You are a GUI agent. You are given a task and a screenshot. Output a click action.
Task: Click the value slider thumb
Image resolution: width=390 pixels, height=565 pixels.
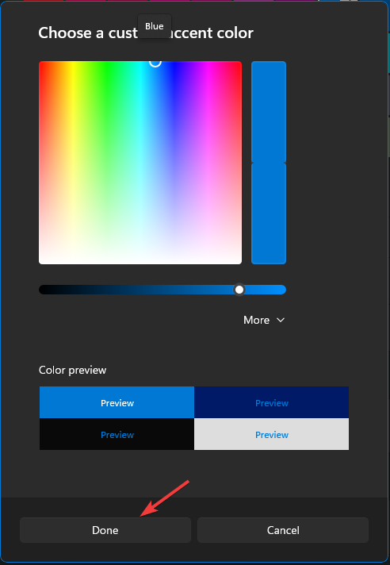(x=239, y=290)
